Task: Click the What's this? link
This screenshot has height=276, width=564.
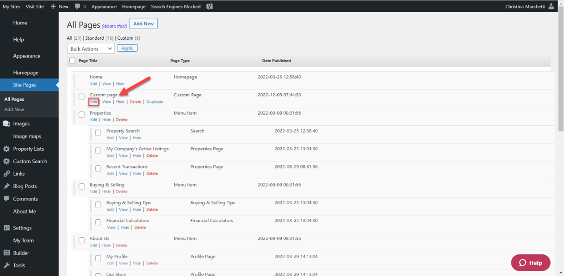Action: [114, 26]
